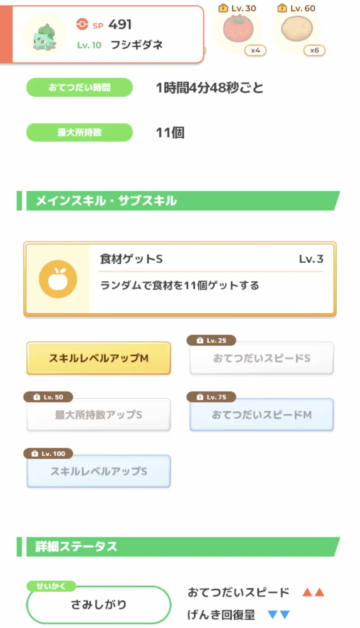Click the Poké Ball SP icon

click(x=82, y=24)
